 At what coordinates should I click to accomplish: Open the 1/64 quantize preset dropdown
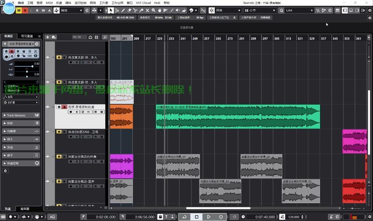[x=299, y=11]
